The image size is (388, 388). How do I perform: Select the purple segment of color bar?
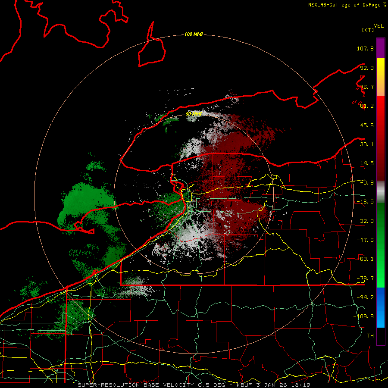(381, 48)
